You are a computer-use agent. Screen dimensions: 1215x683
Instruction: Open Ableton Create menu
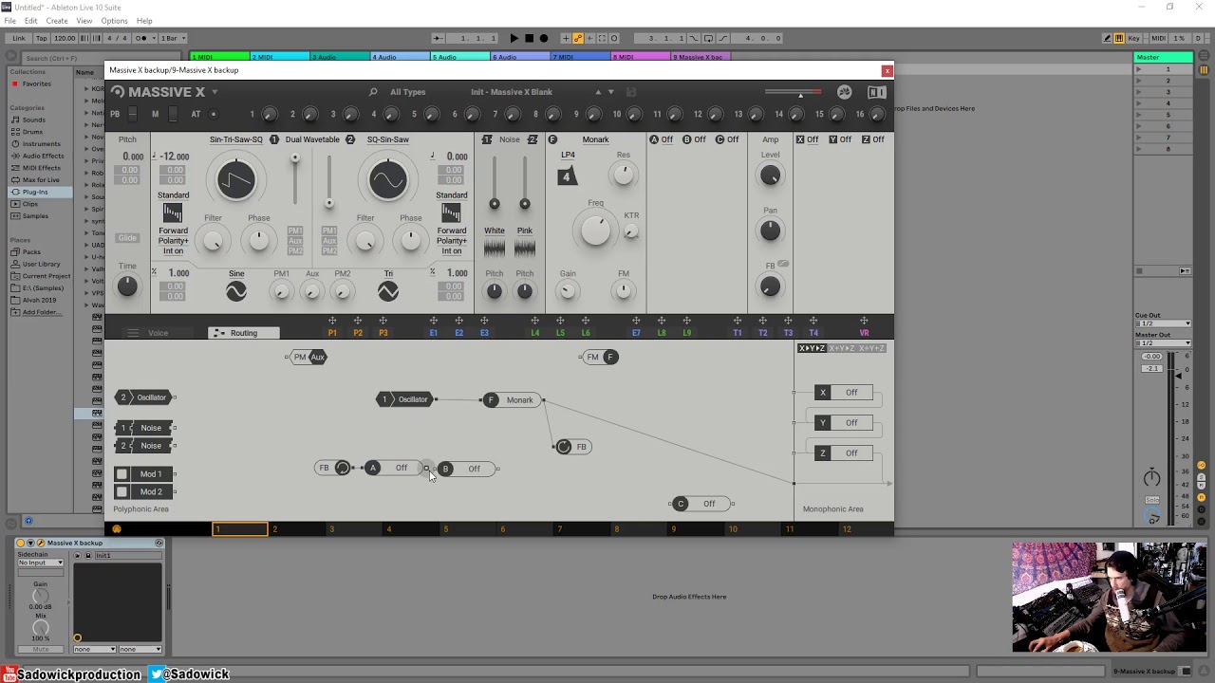coord(57,21)
